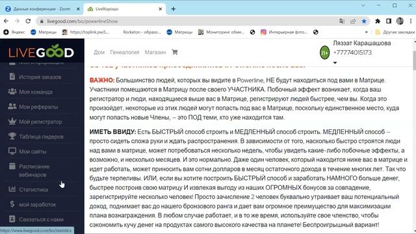Toggle the browser side panel icon

click(389, 21)
